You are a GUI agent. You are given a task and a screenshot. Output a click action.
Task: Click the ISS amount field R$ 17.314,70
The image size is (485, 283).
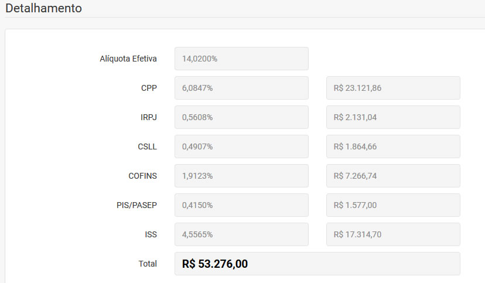(x=392, y=234)
